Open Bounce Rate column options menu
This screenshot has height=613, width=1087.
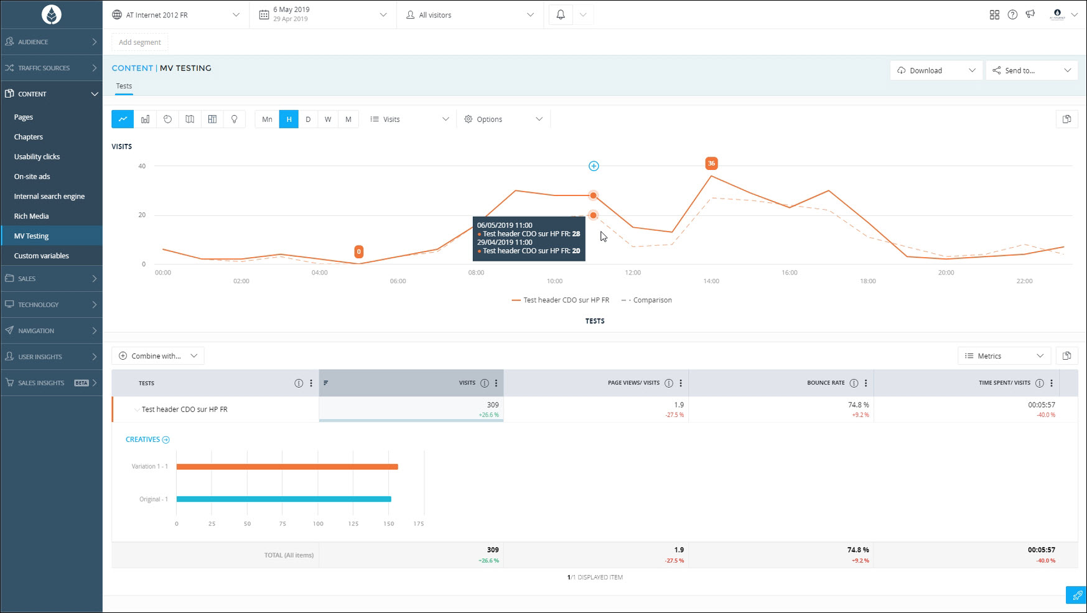865,383
